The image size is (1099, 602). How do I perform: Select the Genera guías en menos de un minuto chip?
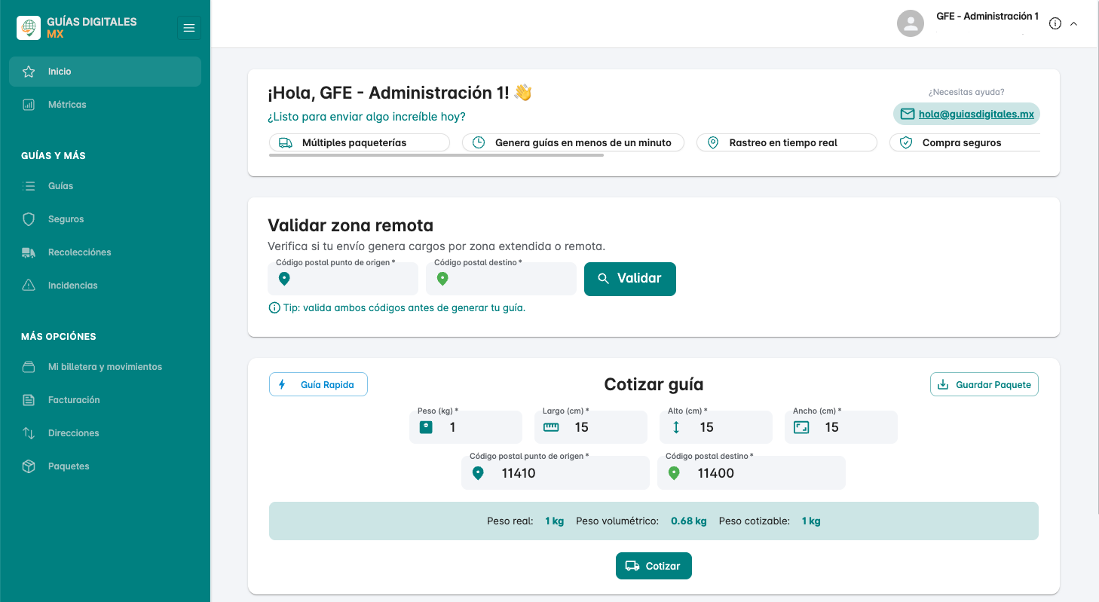click(x=573, y=142)
